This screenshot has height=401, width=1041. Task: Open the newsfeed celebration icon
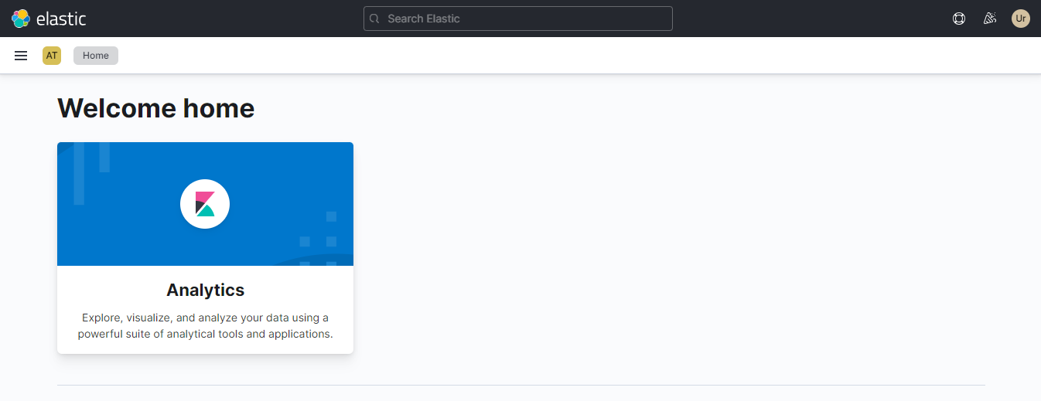[x=990, y=19]
